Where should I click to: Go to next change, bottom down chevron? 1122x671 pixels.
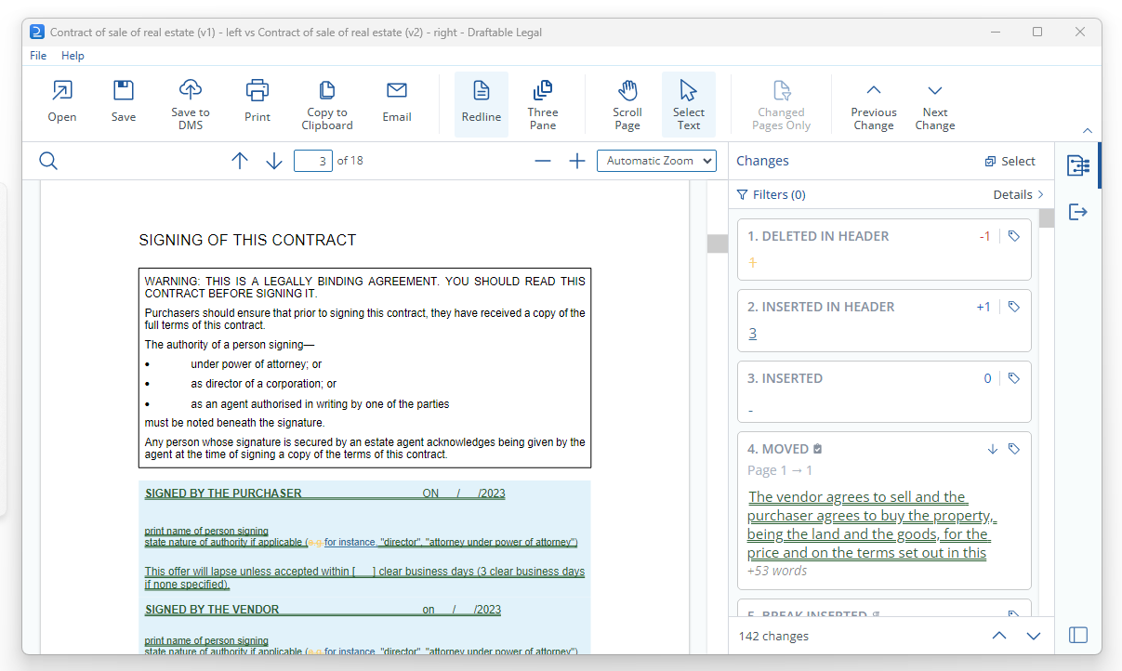click(x=1034, y=636)
